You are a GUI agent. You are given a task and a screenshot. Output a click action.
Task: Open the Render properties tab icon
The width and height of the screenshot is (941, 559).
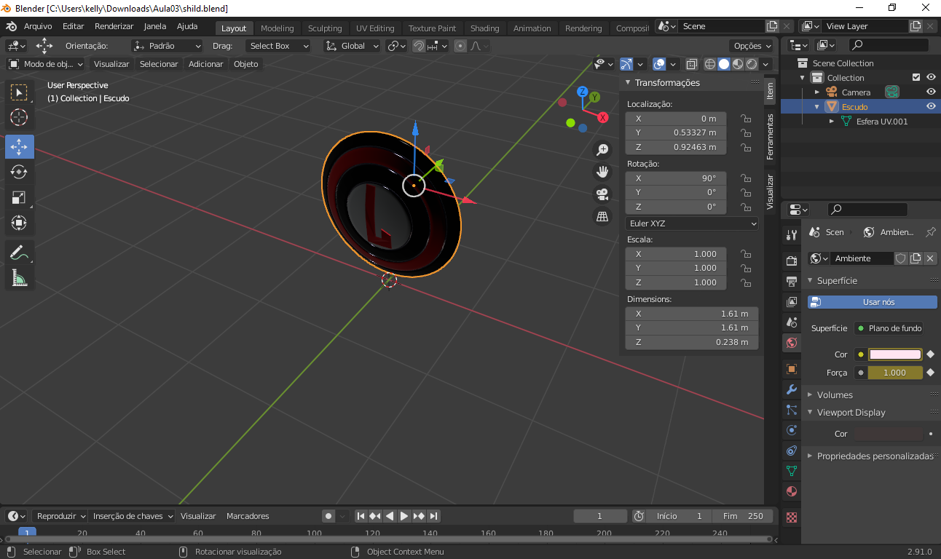click(x=792, y=261)
